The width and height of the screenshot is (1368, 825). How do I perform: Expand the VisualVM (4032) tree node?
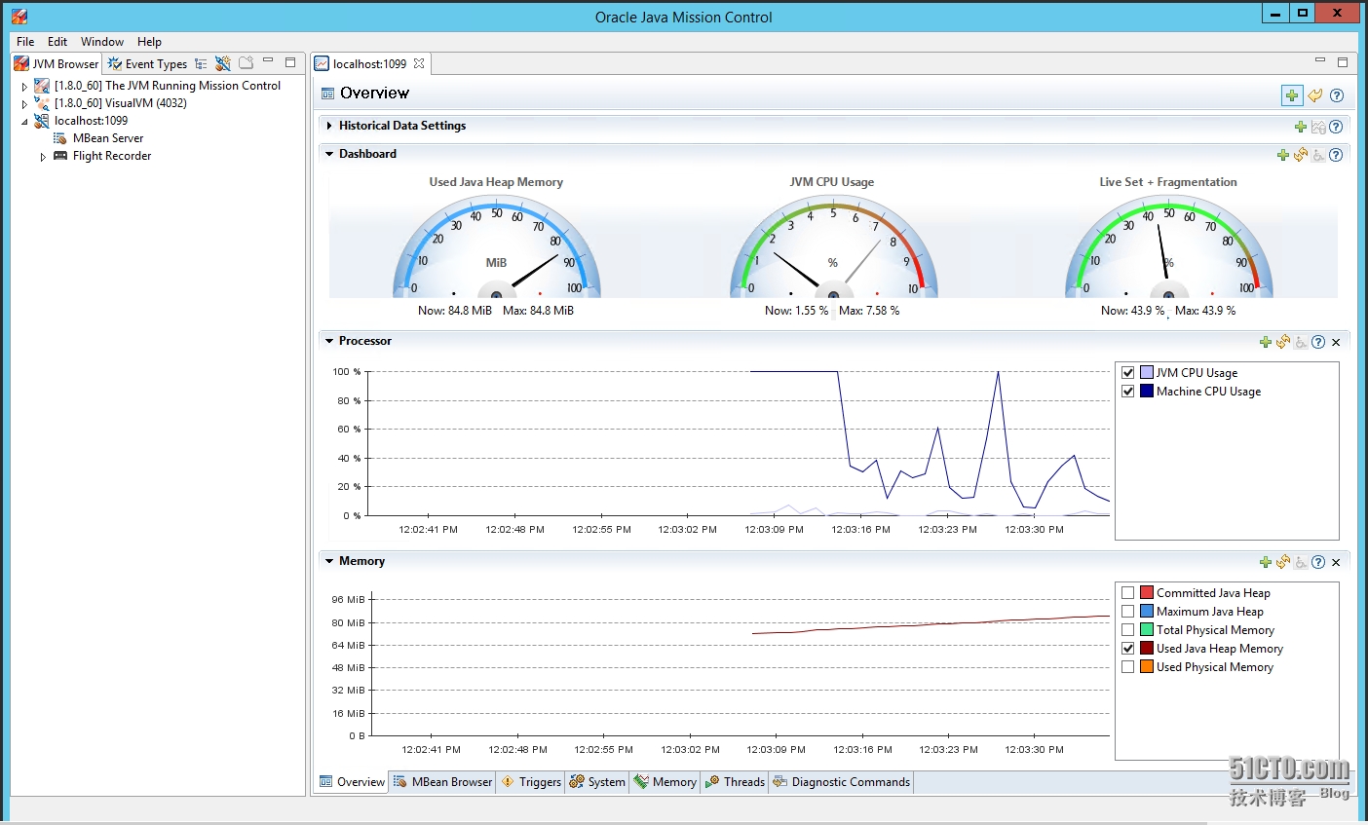[x=24, y=104]
